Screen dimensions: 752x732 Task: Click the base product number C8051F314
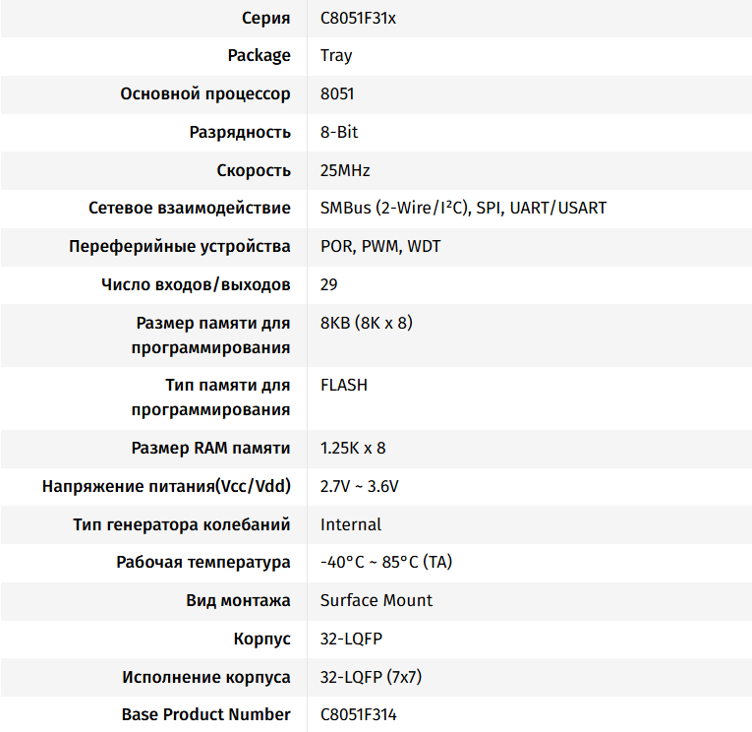pos(359,714)
